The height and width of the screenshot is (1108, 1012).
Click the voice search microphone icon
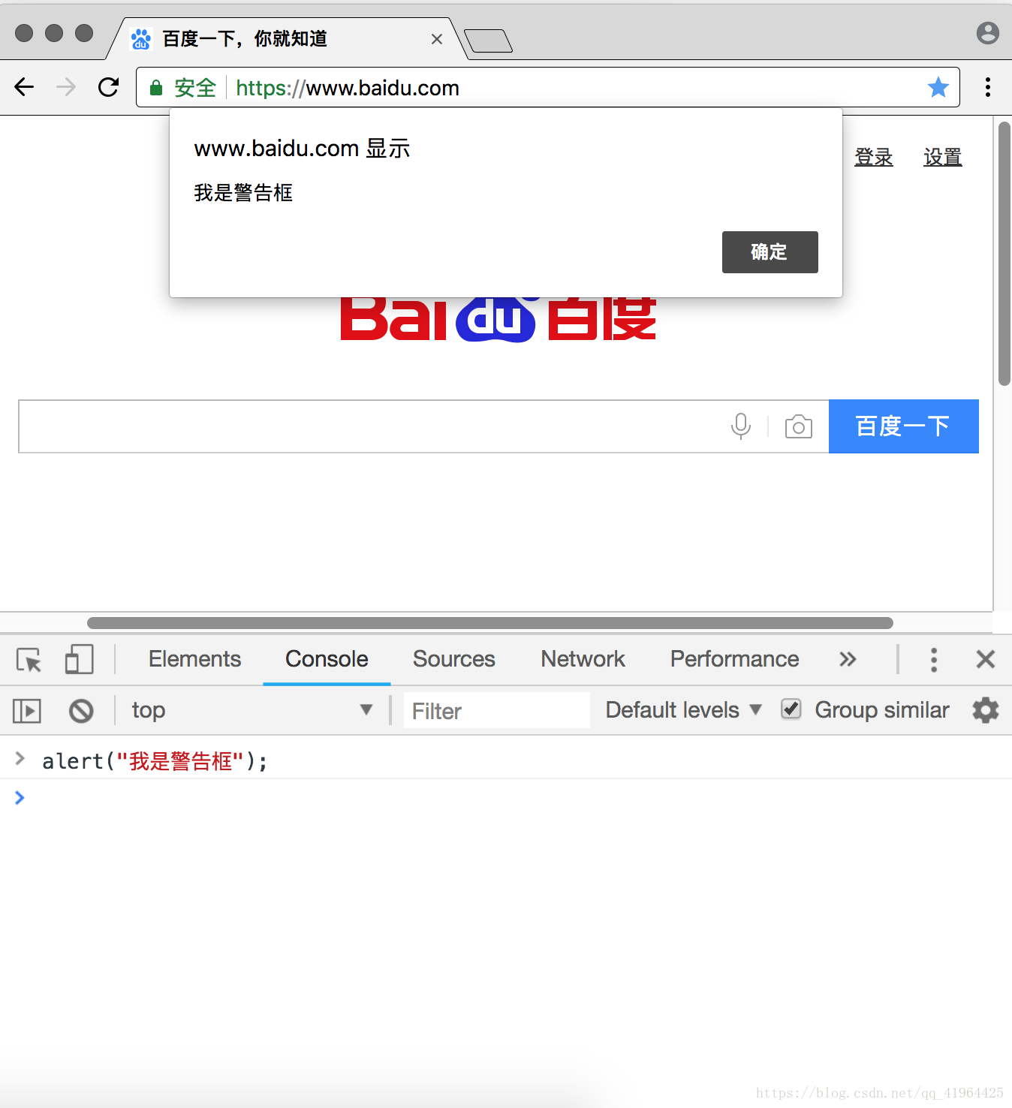point(740,426)
